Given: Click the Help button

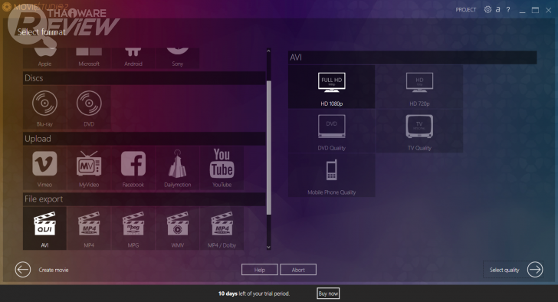Looking at the screenshot, I should coord(259,270).
